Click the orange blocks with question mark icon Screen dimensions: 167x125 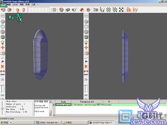pos(135,10)
